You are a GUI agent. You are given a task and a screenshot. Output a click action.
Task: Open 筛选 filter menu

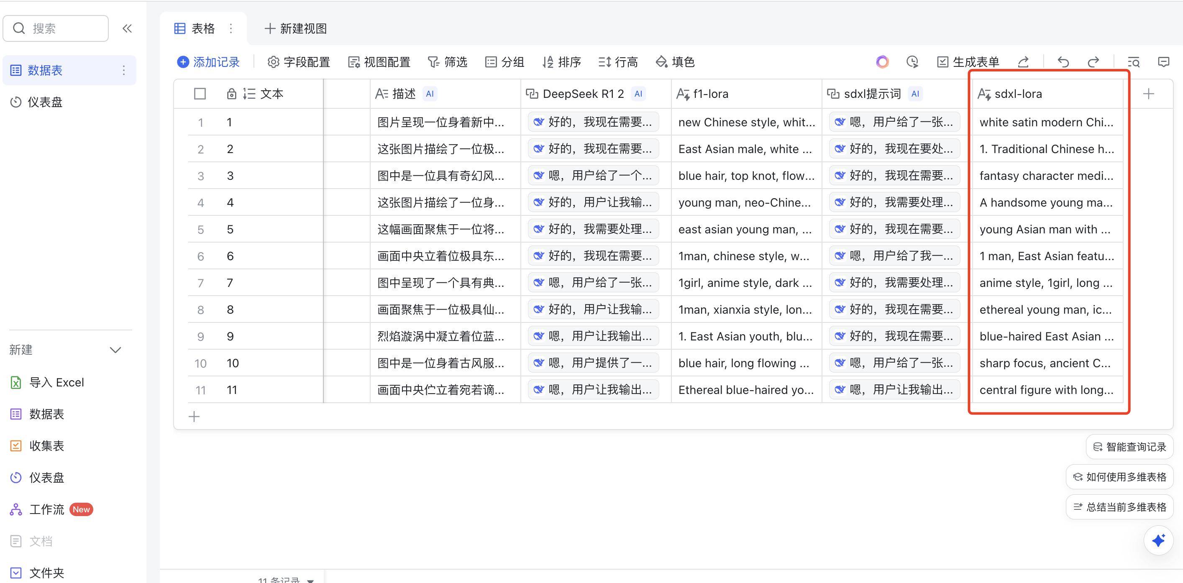[x=447, y=62]
